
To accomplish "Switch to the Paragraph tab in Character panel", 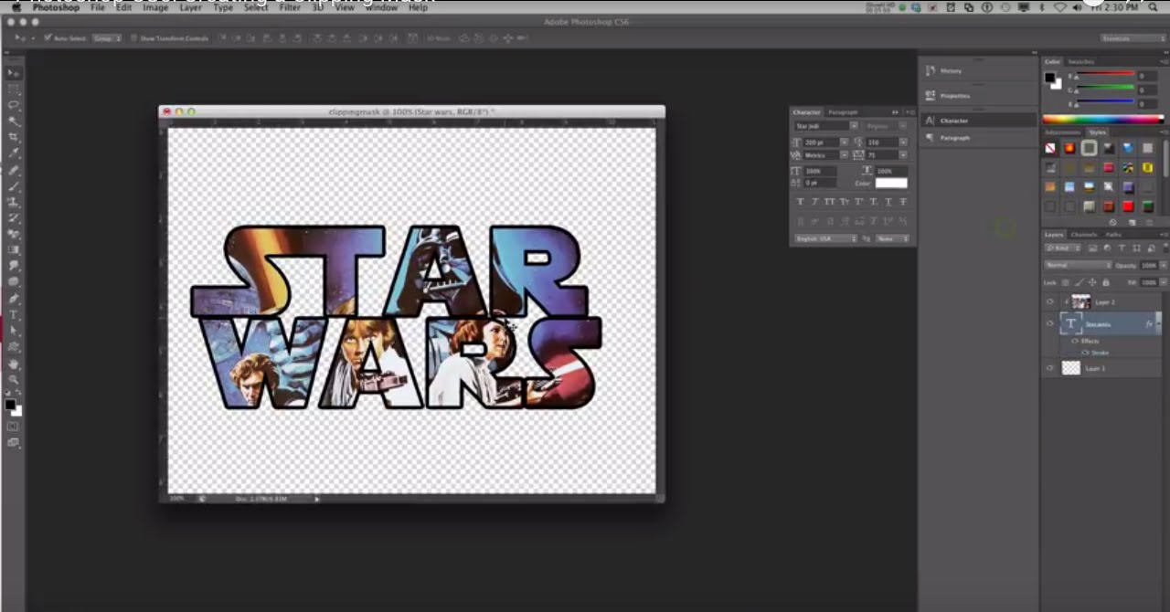I will pyautogui.click(x=843, y=112).
